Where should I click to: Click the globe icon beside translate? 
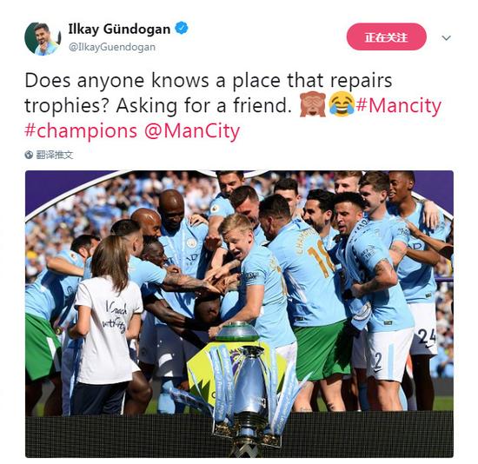pyautogui.click(x=29, y=155)
